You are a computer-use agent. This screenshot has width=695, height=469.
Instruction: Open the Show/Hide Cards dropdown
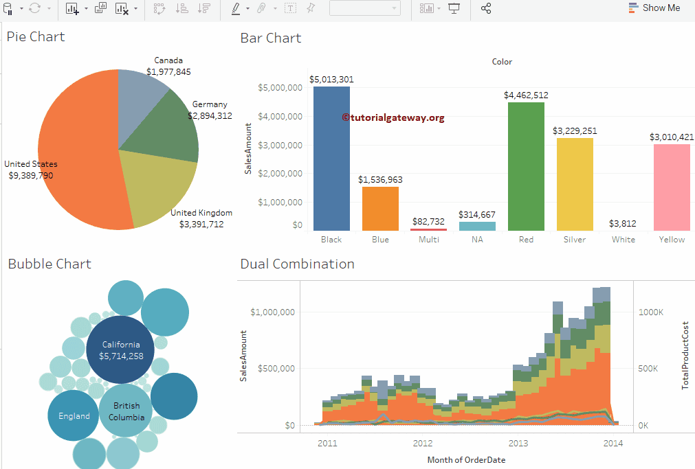pos(439,8)
